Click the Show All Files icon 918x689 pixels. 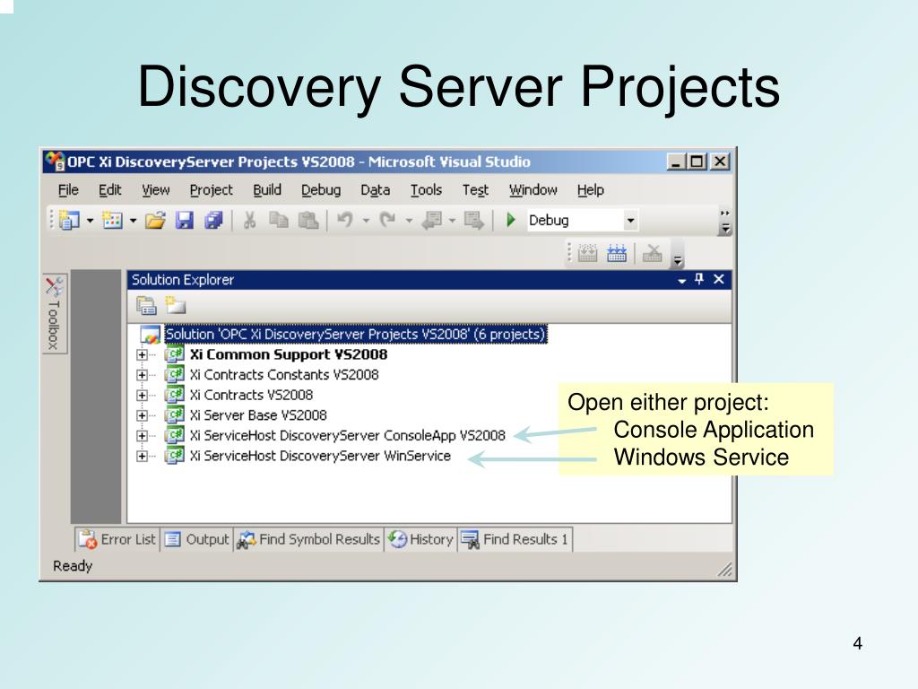point(175,305)
